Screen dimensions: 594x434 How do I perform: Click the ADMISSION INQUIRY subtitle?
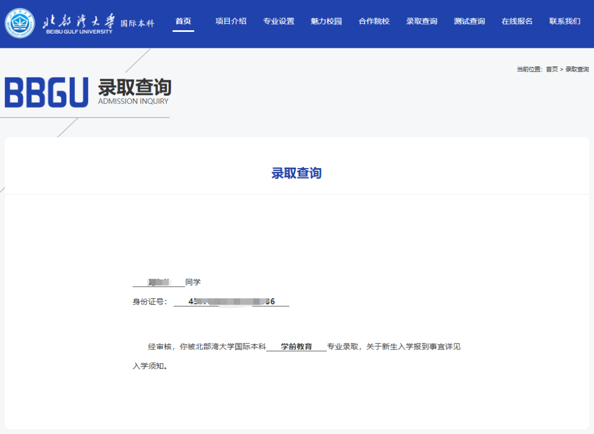click(133, 102)
